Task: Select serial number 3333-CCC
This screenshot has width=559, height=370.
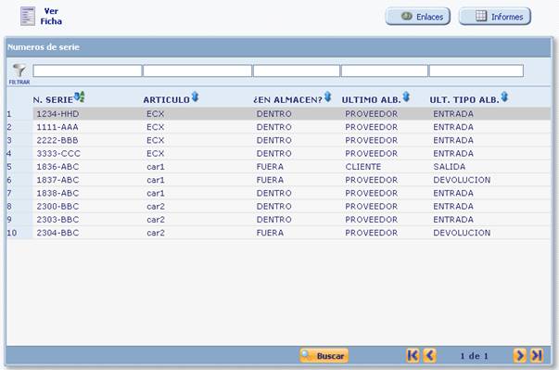Action: [x=58, y=154]
